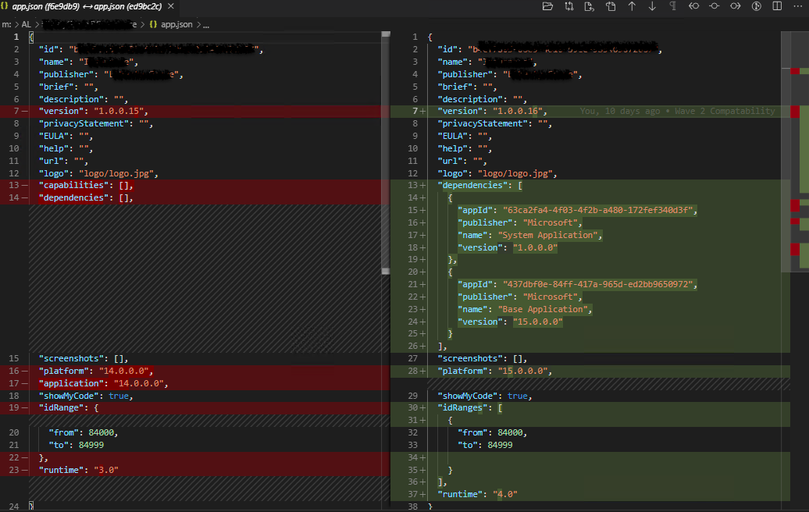This screenshot has width=809, height=512.
Task: Click the revert file changes icon
Action: point(590,6)
